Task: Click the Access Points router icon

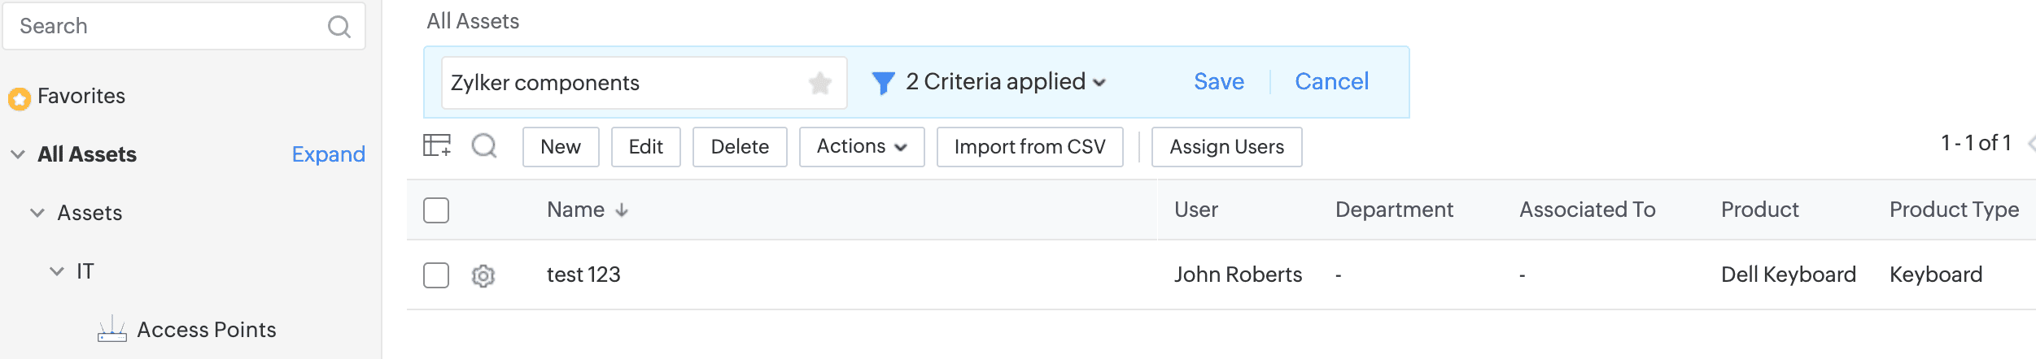Action: point(112,330)
